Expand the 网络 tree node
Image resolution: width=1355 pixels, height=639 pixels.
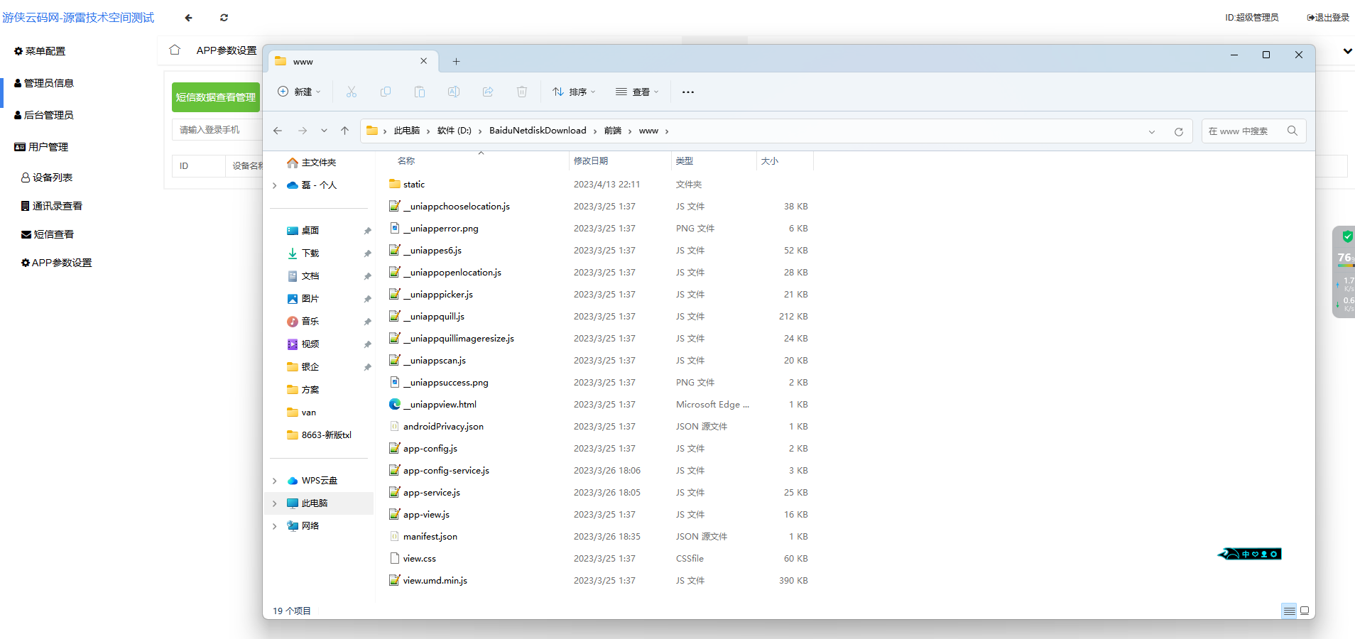tap(275, 526)
